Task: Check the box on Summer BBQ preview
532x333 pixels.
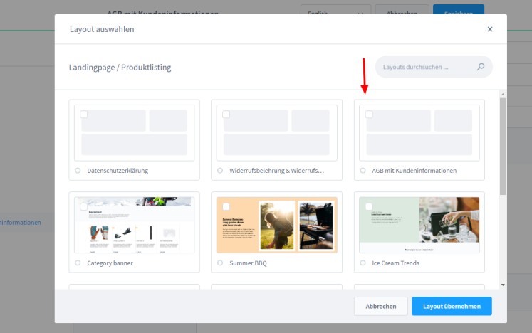Action: 226,206
